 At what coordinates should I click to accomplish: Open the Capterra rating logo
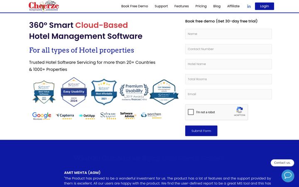tap(65, 116)
